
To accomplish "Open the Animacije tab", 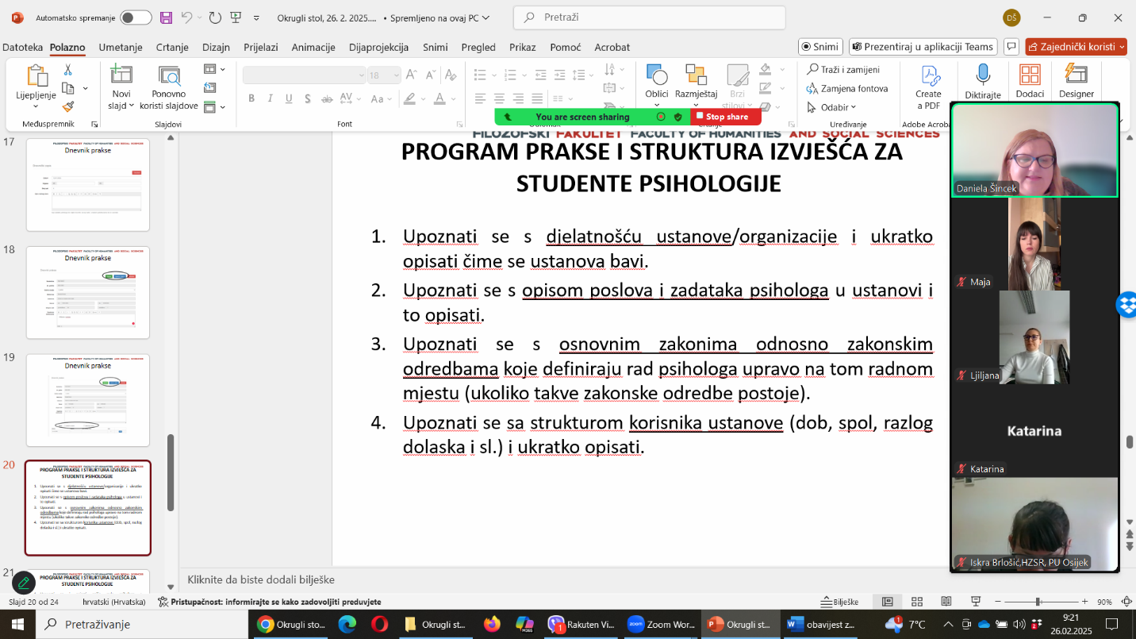I will (x=313, y=48).
